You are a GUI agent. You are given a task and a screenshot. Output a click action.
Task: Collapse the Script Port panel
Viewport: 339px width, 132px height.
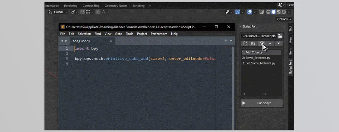240,27
